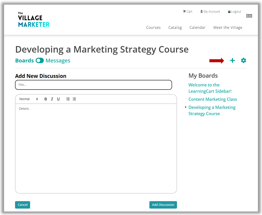The height and width of the screenshot is (215, 262).
Task: Open the Calendar menu item
Action: 197,28
